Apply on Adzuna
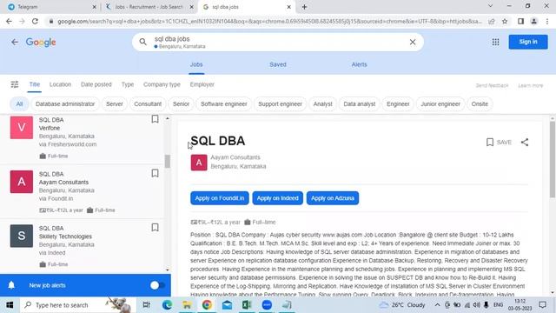 point(333,198)
